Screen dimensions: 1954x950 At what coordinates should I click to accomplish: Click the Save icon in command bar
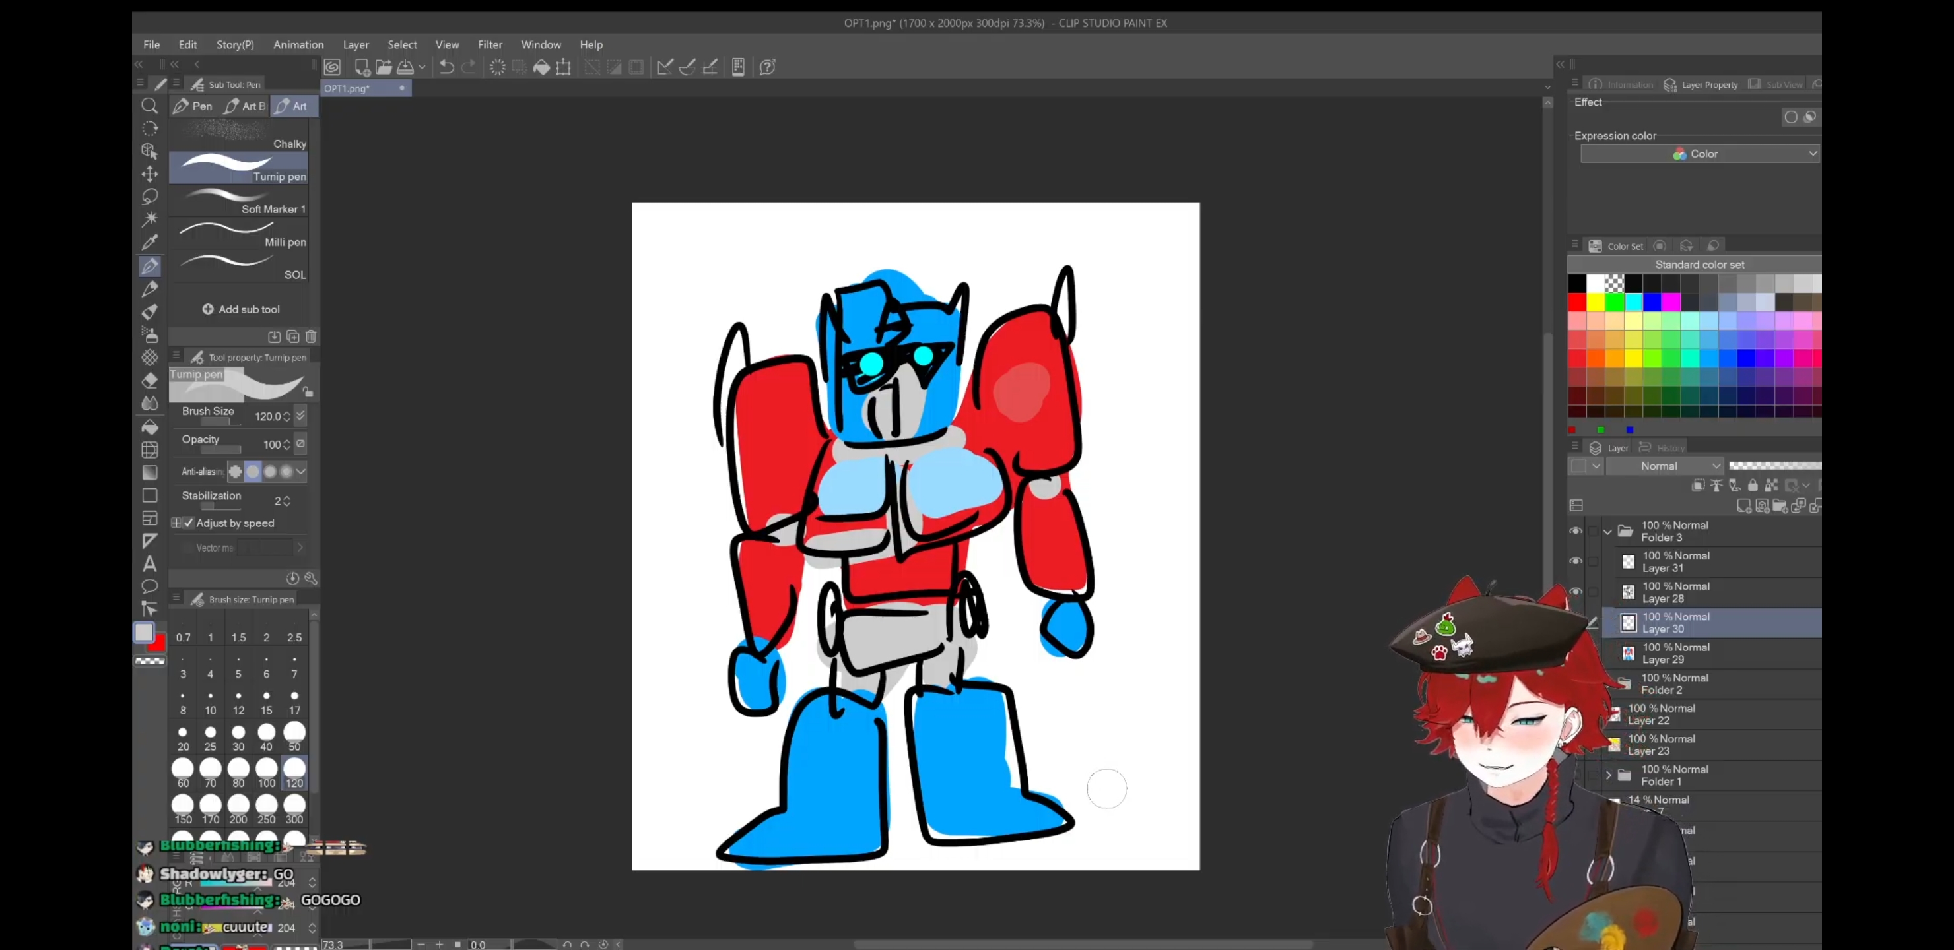(406, 67)
